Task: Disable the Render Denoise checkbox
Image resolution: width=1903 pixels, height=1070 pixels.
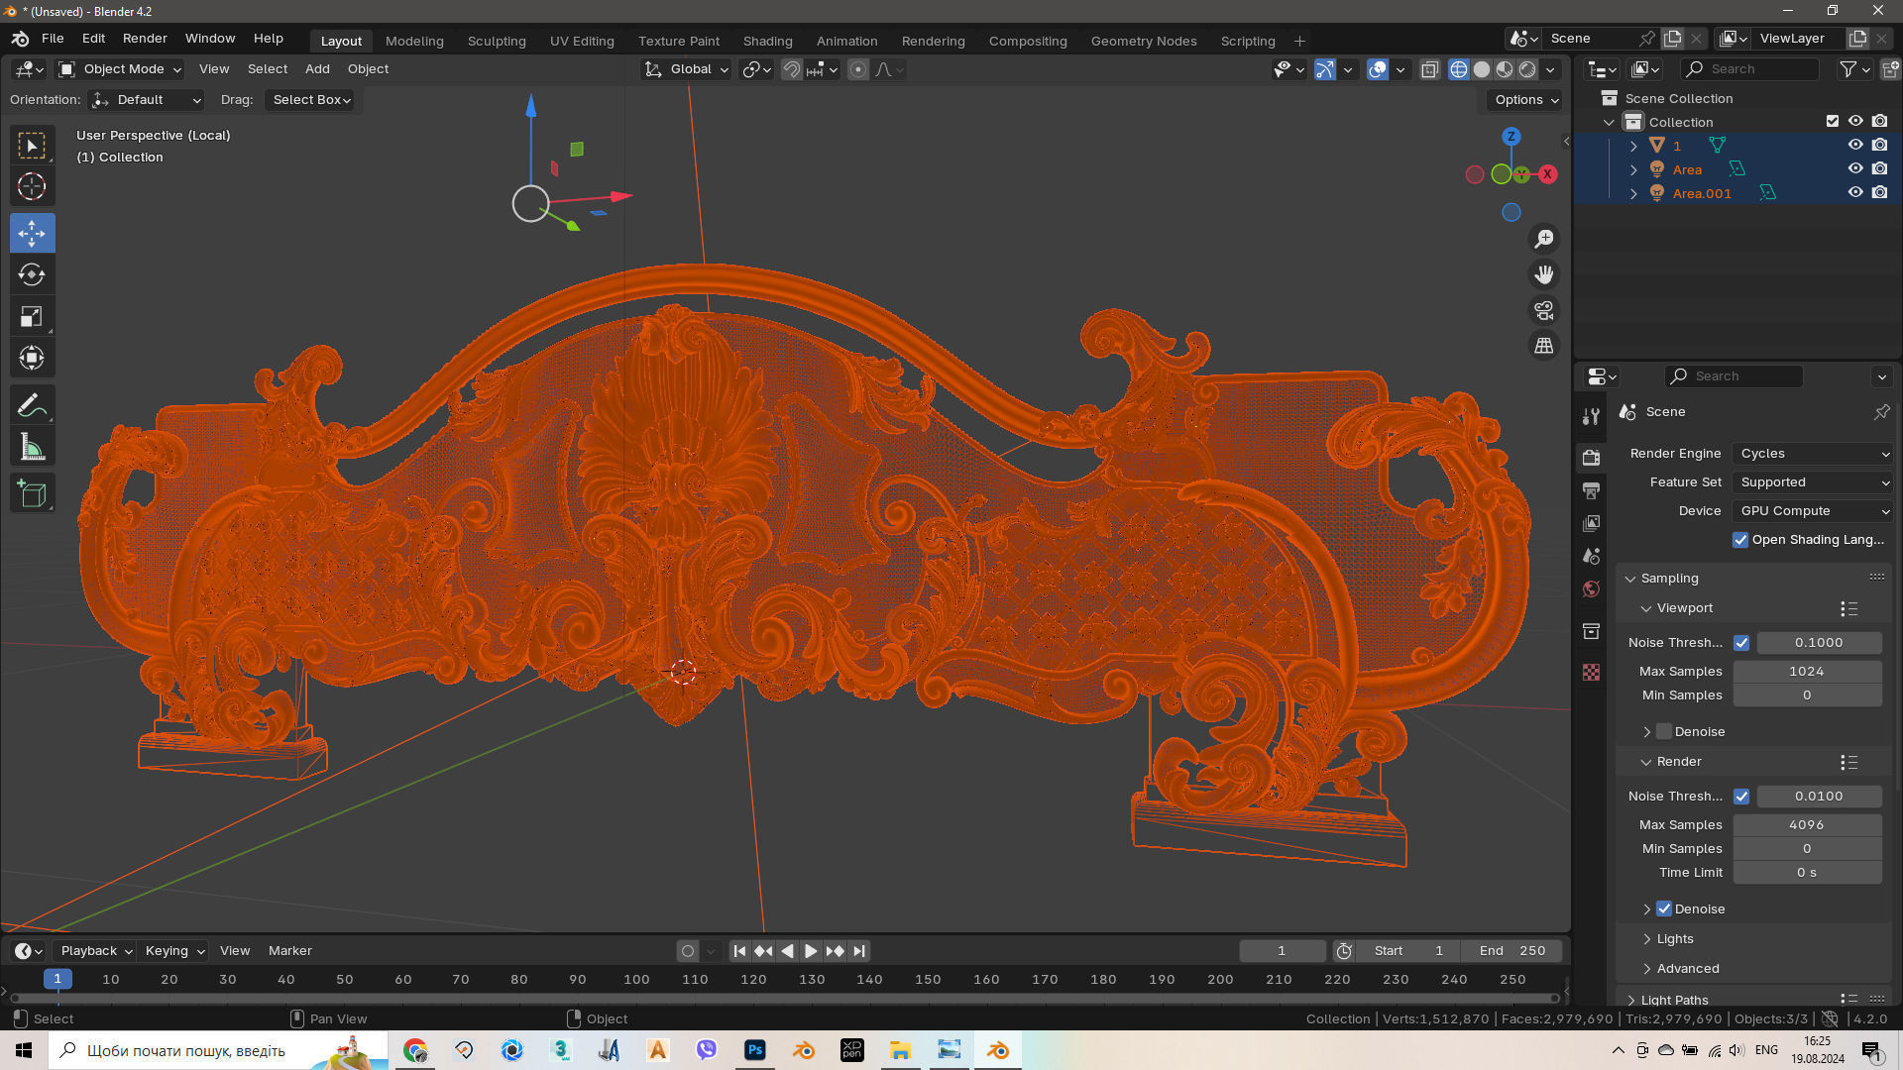Action: coord(1664,909)
